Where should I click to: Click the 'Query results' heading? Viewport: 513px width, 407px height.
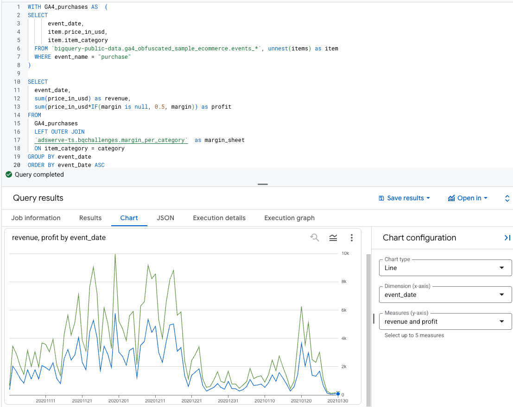38,198
